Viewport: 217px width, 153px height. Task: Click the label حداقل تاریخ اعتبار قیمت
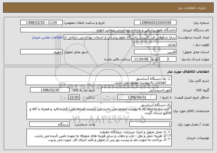click(x=192, y=97)
